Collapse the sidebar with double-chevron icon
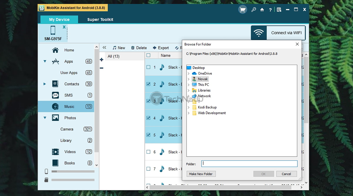Viewport: 353px width, 196px height. click(x=104, y=48)
